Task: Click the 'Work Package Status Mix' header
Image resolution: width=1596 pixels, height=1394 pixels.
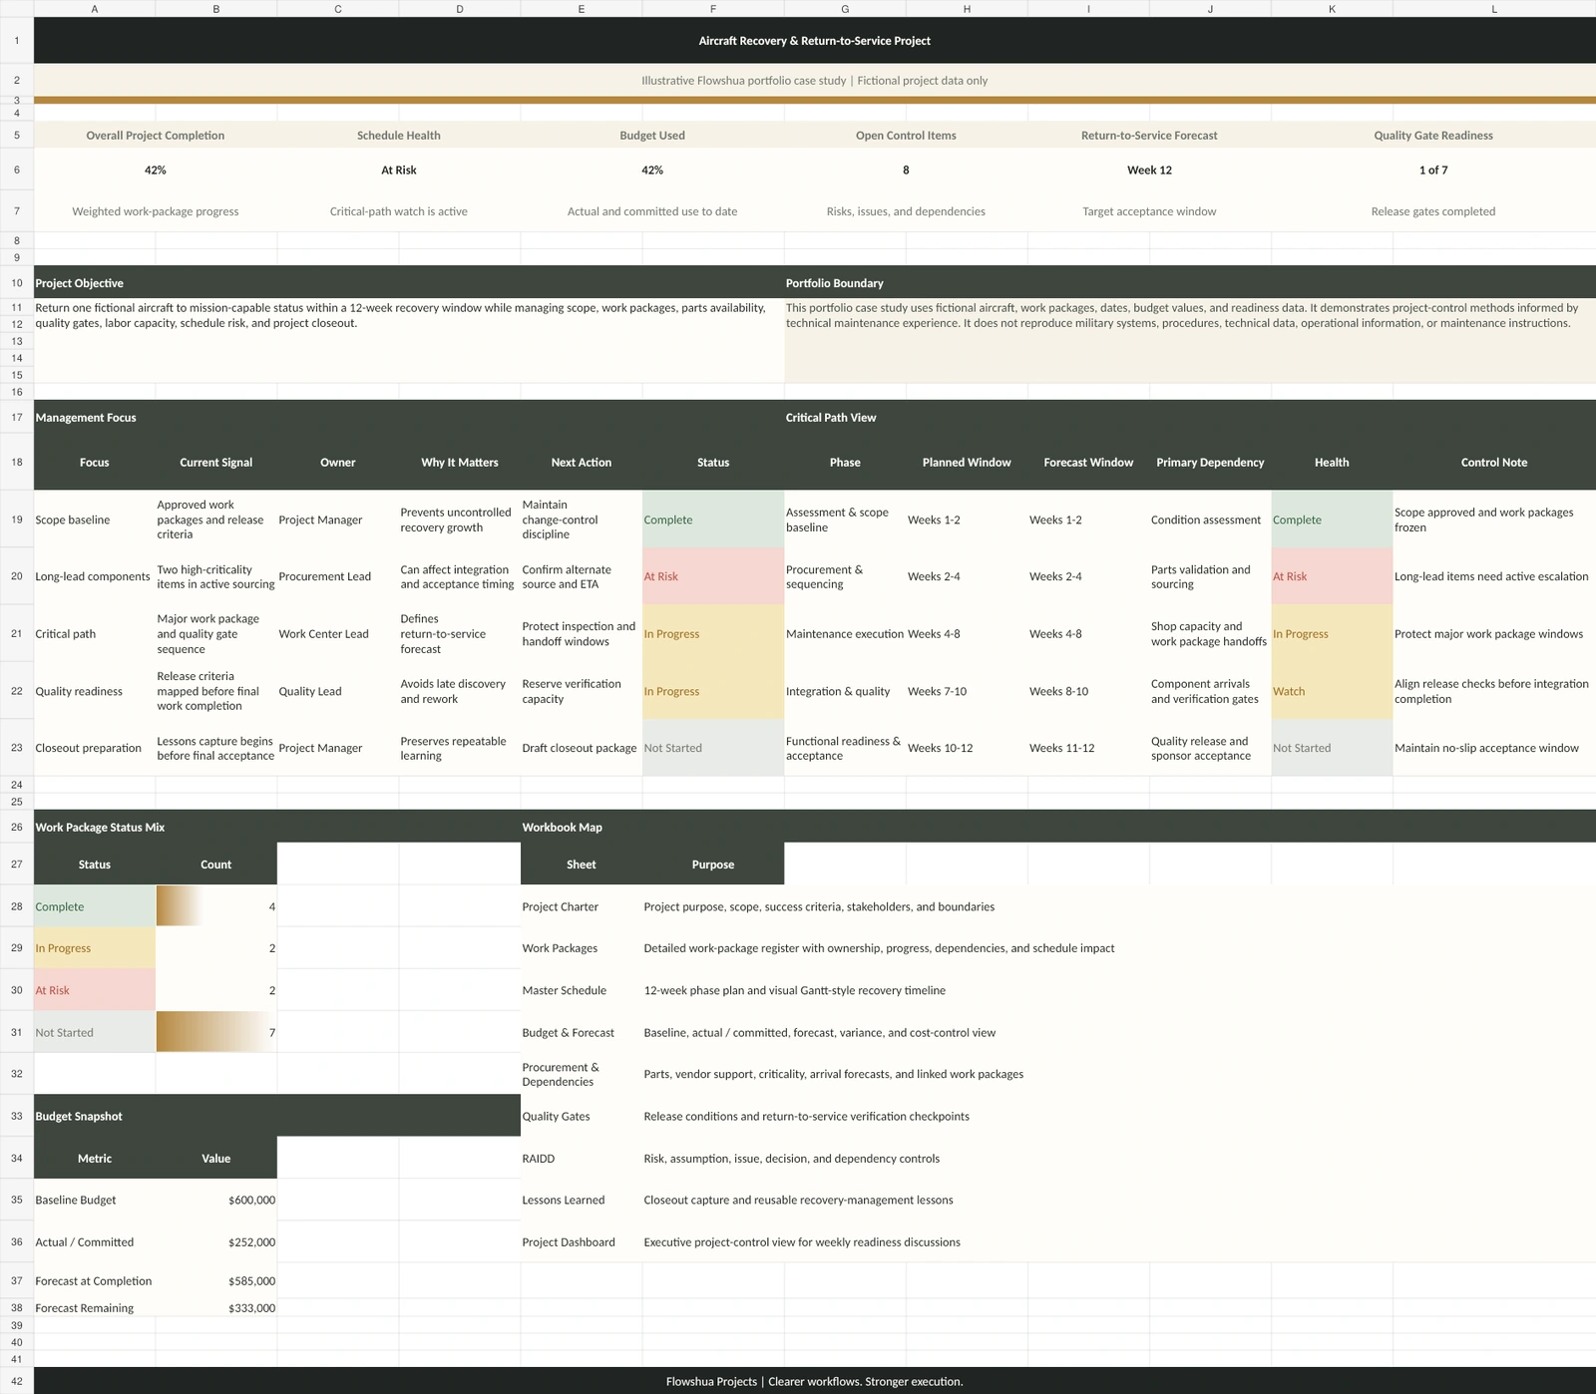Action: [100, 828]
